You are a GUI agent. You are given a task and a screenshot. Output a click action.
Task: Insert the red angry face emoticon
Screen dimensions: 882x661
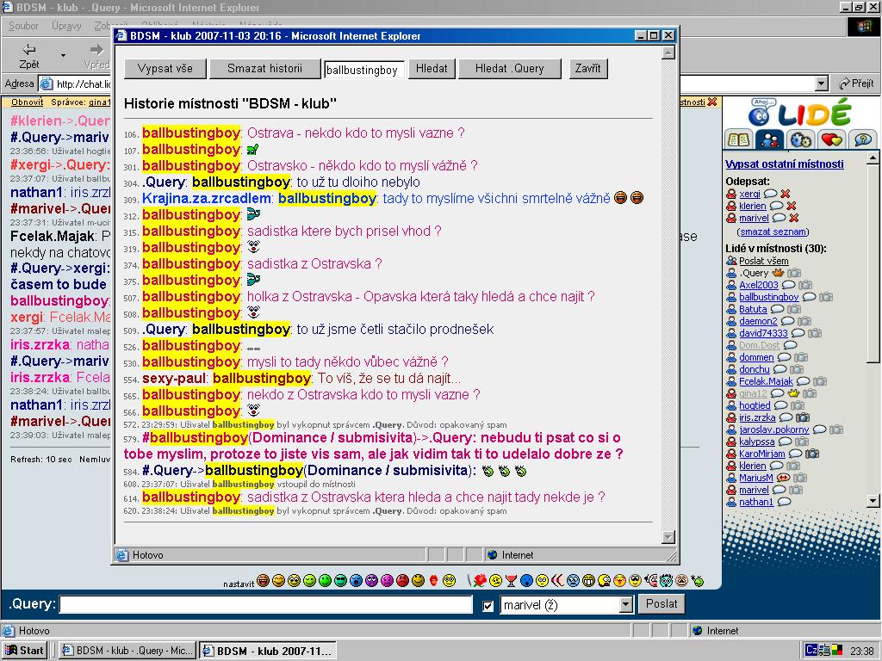[402, 581]
